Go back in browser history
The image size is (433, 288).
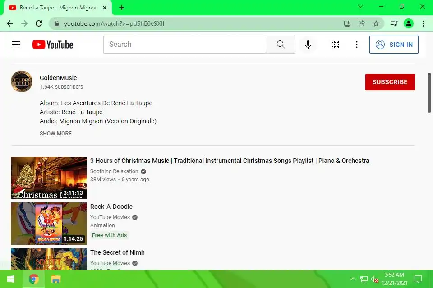coord(10,23)
